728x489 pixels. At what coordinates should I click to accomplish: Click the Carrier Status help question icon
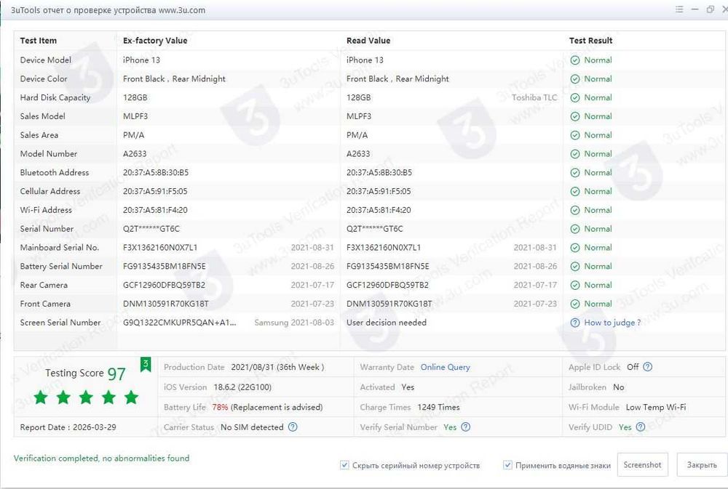coord(293,427)
